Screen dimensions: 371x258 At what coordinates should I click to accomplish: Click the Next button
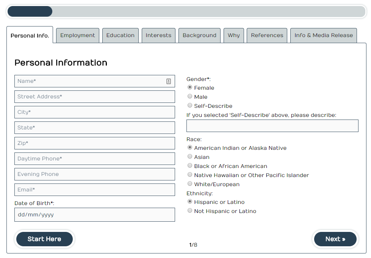pos(335,239)
